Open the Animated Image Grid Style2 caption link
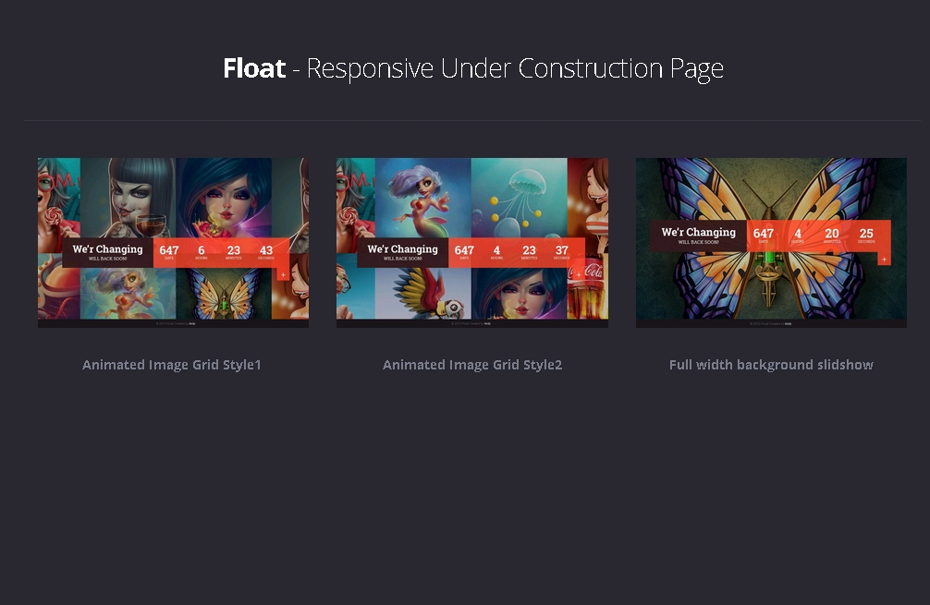Image resolution: width=930 pixels, height=605 pixels. pyautogui.click(x=472, y=365)
